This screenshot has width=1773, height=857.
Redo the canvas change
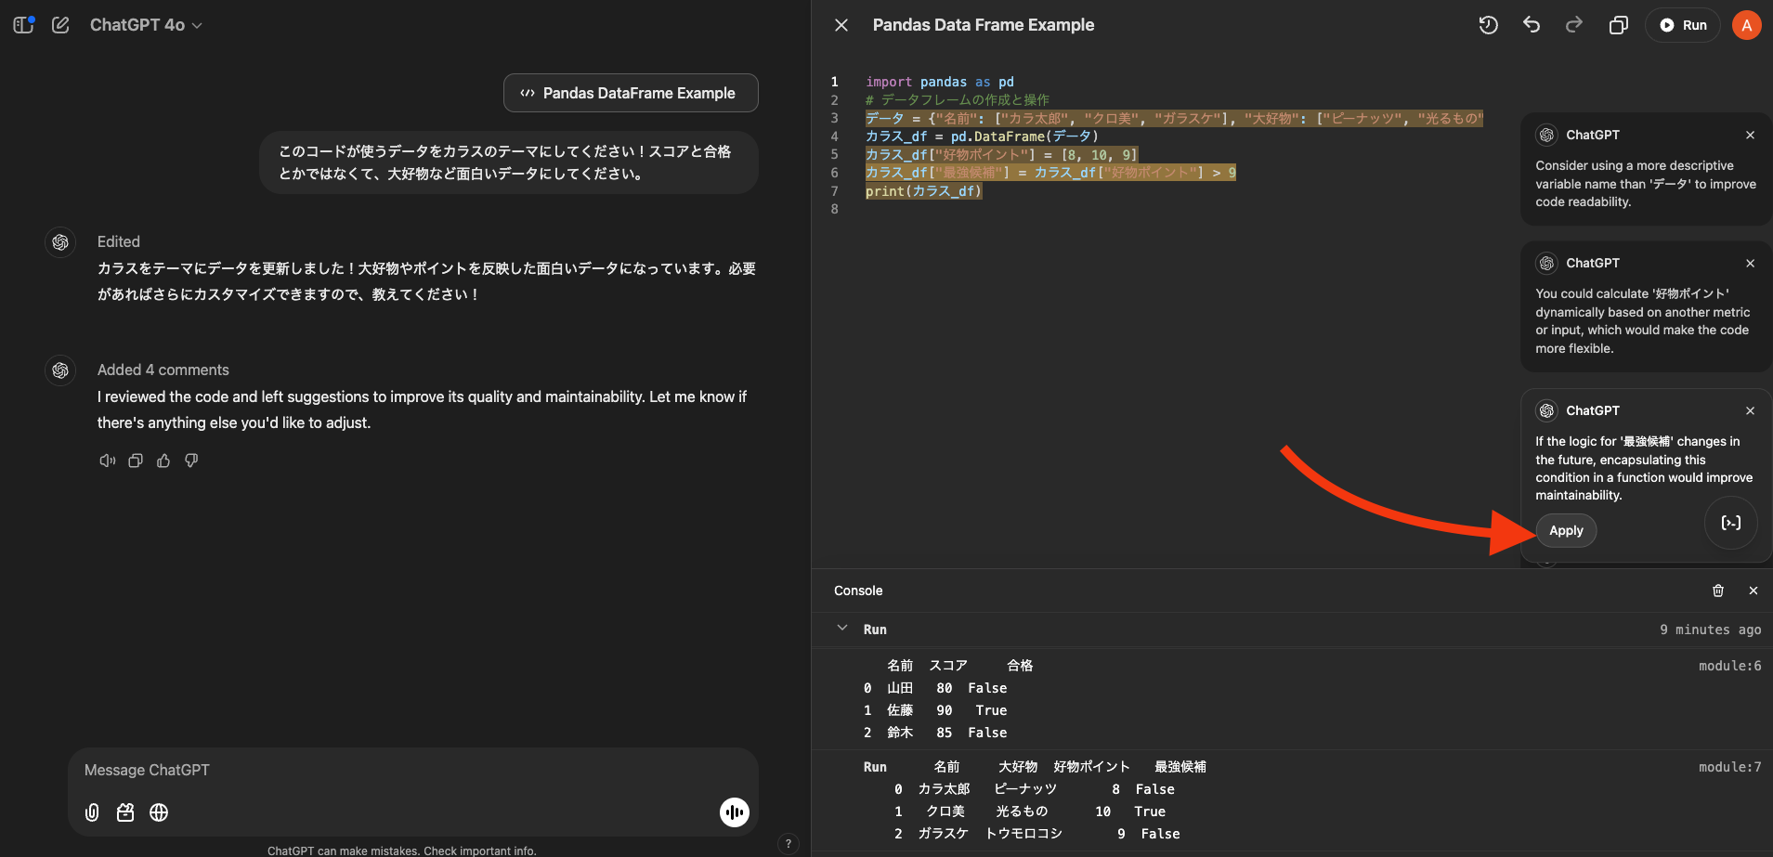pyautogui.click(x=1573, y=25)
